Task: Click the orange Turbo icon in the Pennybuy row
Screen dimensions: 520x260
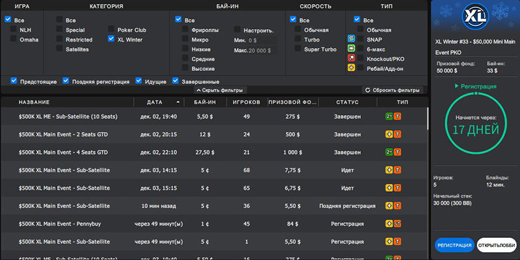Action: pyautogui.click(x=397, y=224)
